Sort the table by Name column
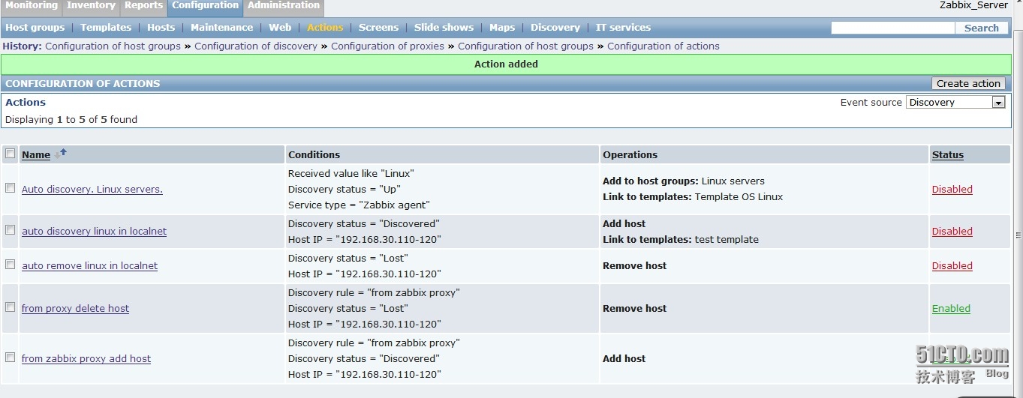This screenshot has width=1023, height=398. pos(36,155)
